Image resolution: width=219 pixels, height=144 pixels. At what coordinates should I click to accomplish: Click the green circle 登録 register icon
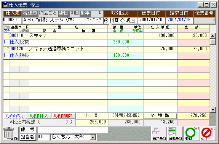tap(192, 134)
